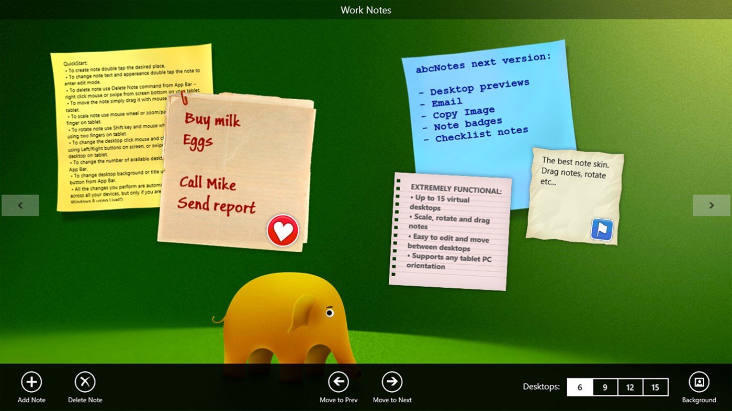Click the Delete Note label text
Image resolution: width=732 pixels, height=411 pixels.
point(85,400)
